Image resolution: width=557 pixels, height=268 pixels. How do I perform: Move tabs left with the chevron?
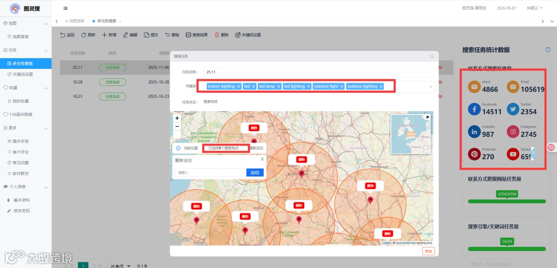[x=57, y=21]
